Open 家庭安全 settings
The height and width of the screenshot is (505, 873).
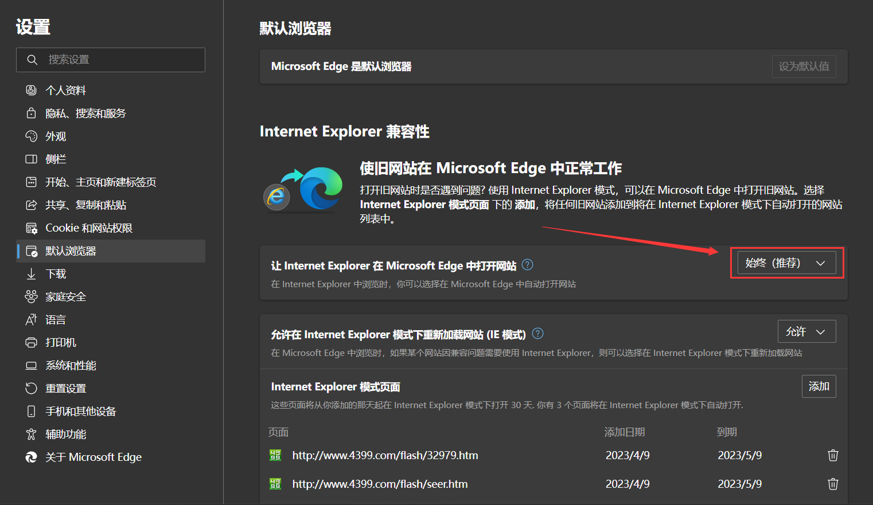(111, 297)
